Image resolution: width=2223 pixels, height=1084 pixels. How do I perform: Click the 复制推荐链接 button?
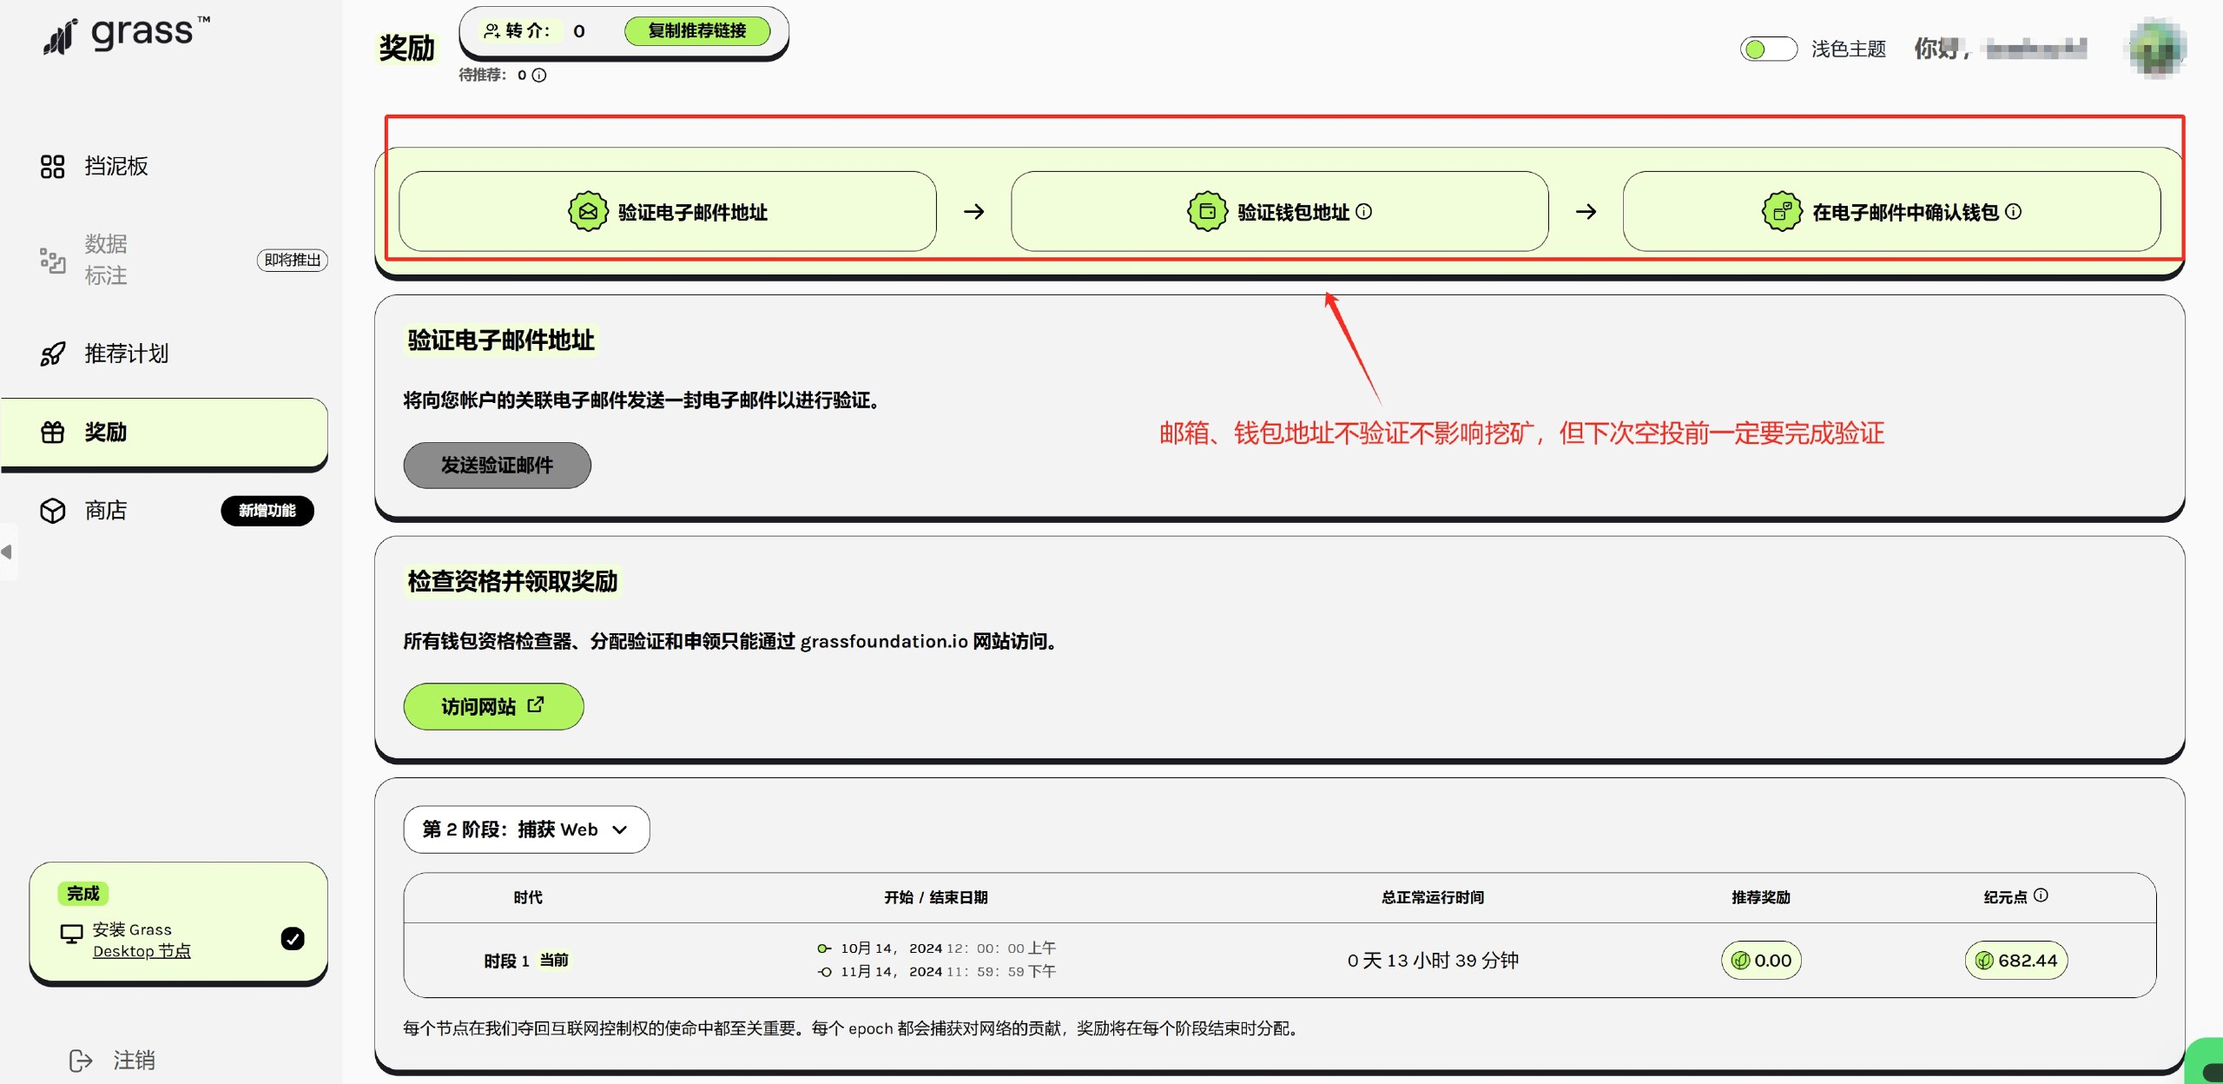[x=696, y=30]
